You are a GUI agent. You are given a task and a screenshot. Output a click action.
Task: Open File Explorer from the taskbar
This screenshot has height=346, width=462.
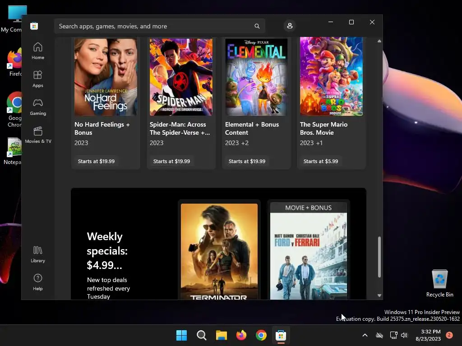[221, 335]
